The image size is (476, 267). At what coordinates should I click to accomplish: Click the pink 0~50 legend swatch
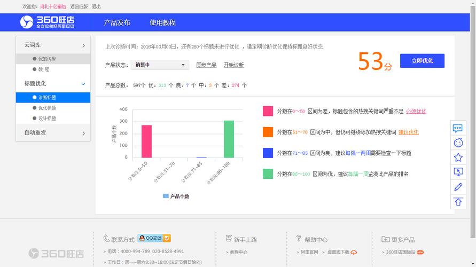[x=268, y=111]
